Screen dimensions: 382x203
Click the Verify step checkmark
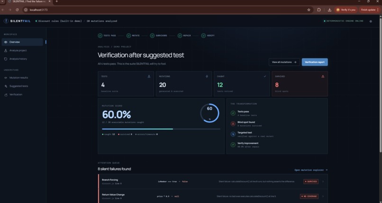click(203, 36)
